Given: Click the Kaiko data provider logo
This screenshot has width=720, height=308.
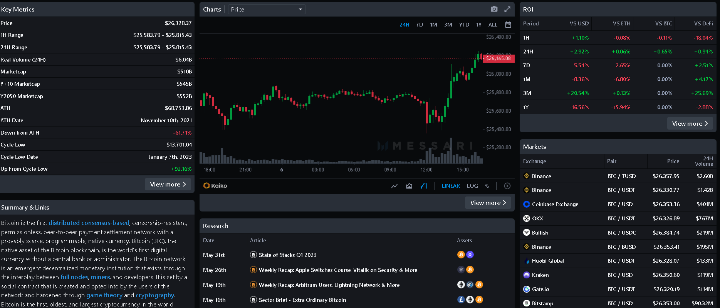Looking at the screenshot, I should pyautogui.click(x=215, y=186).
